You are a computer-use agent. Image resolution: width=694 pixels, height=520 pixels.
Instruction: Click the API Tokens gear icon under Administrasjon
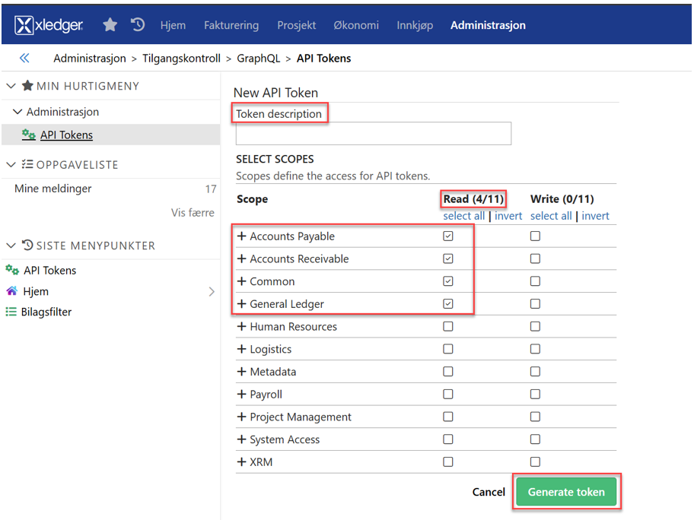pyautogui.click(x=29, y=135)
